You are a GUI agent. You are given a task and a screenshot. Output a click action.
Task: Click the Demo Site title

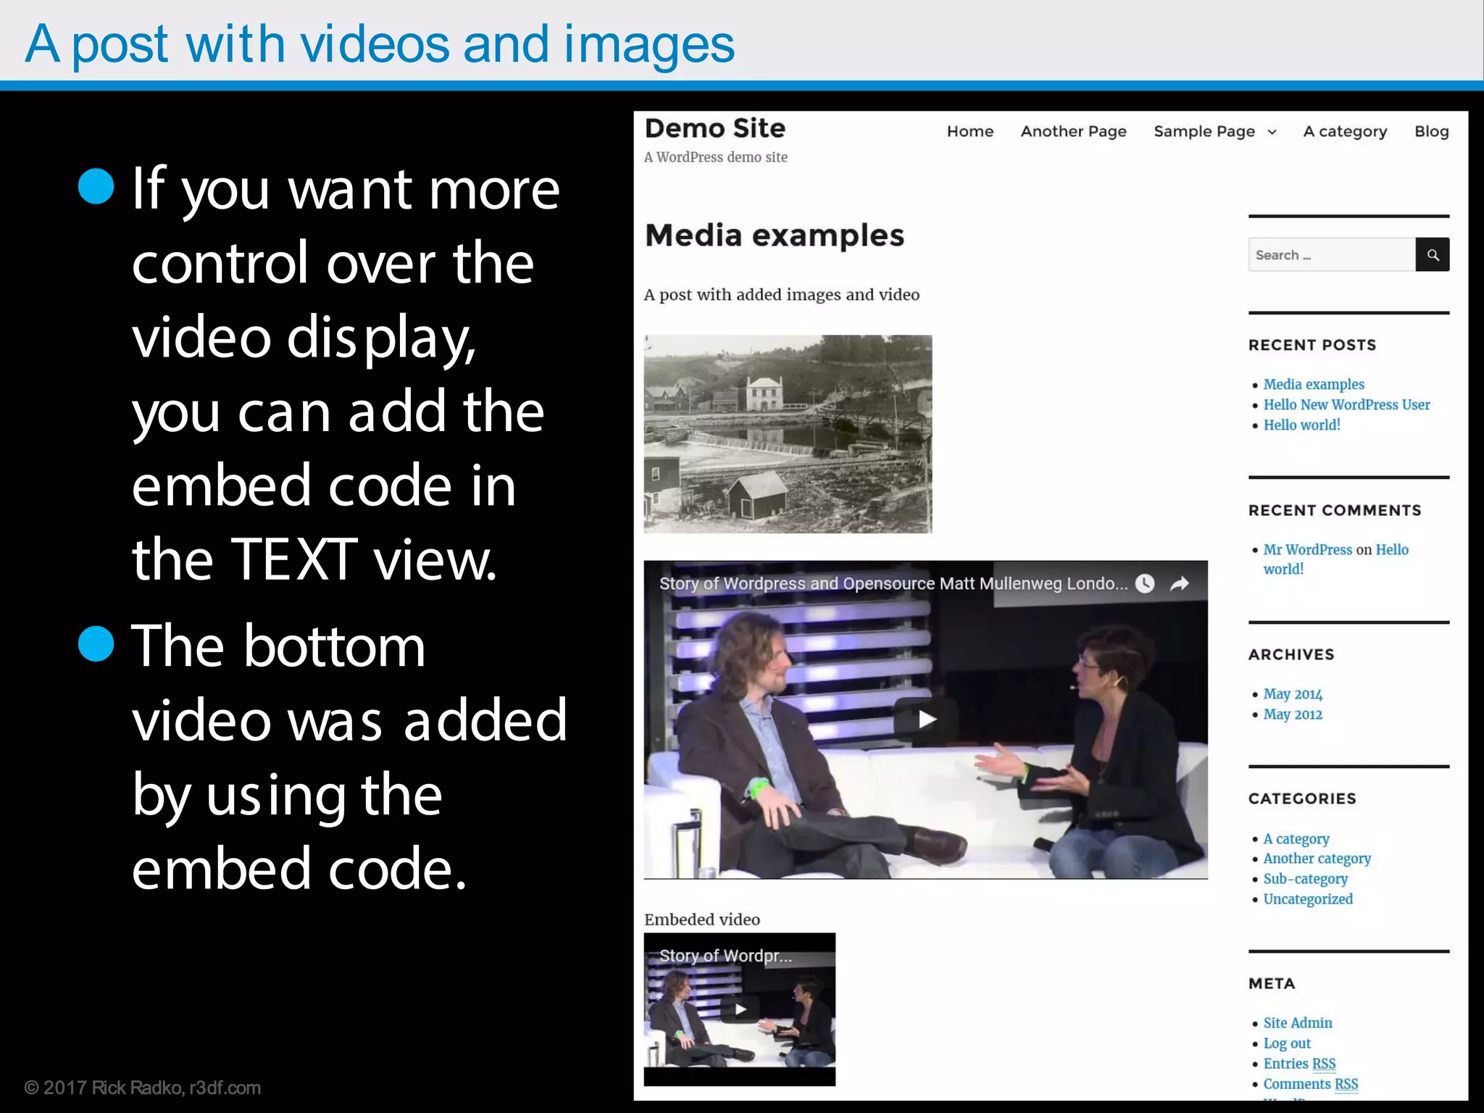pyautogui.click(x=714, y=128)
